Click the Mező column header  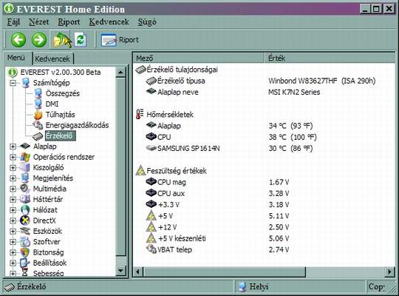(199, 58)
